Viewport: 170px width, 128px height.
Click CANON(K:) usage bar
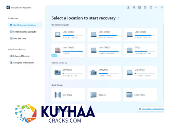click(x=109, y=74)
